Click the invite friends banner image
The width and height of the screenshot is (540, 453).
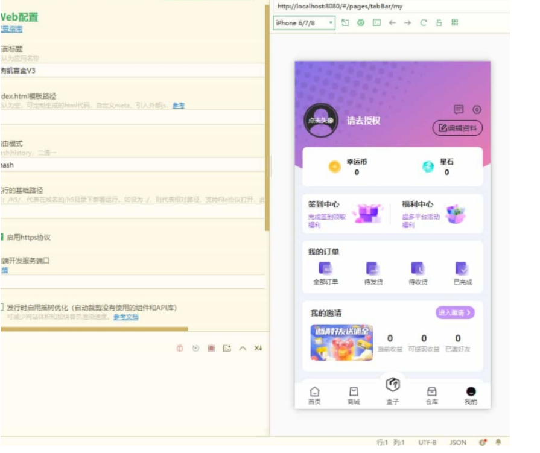click(341, 343)
